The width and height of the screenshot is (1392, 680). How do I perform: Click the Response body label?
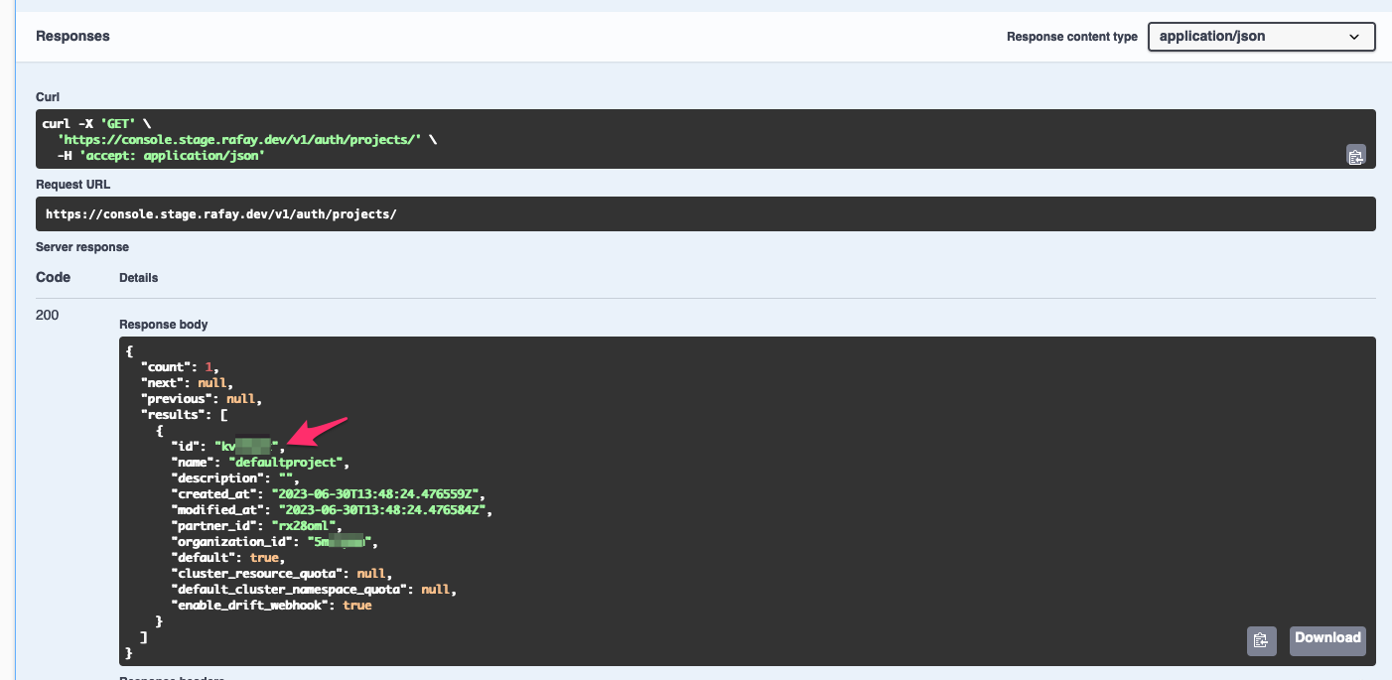[x=164, y=325]
